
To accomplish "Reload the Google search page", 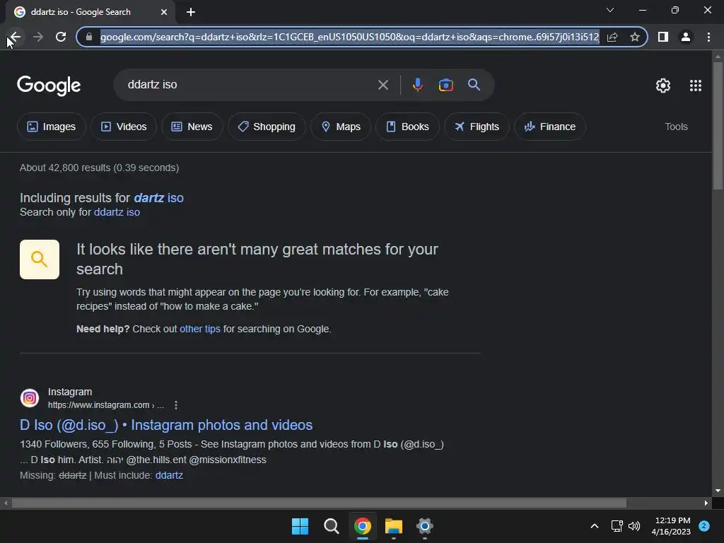I will pyautogui.click(x=61, y=37).
